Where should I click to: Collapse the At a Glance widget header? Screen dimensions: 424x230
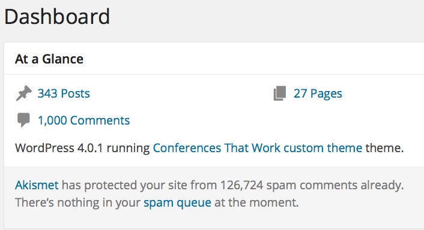coord(214,59)
